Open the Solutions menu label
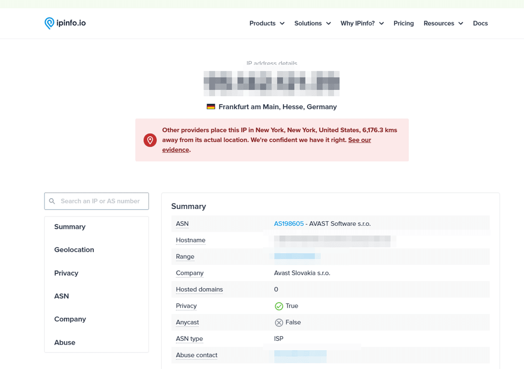Image resolution: width=524 pixels, height=369 pixels. click(x=308, y=23)
